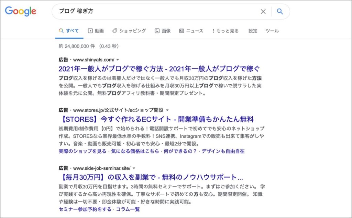
Task: Click the セミナー参加予約をする sitelink
Action: click(x=85, y=209)
